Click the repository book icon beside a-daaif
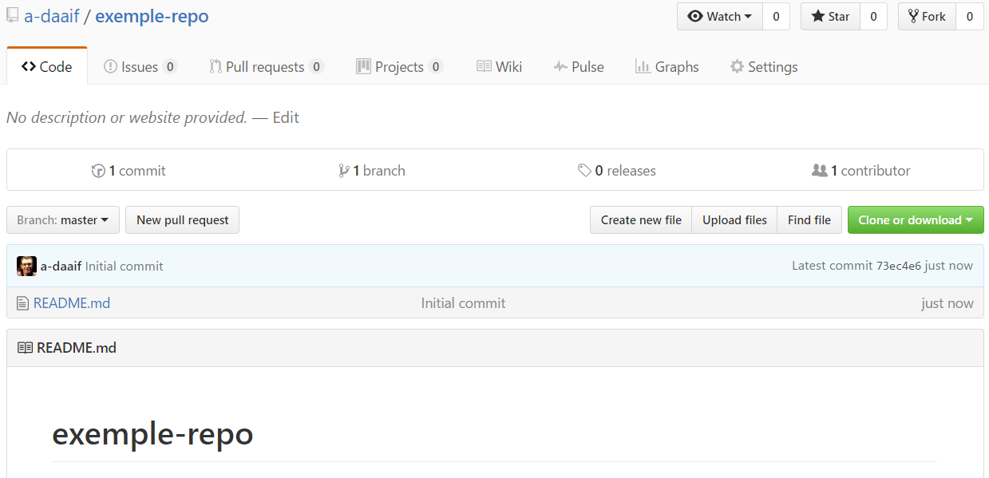Image resolution: width=989 pixels, height=478 pixels. (x=13, y=16)
